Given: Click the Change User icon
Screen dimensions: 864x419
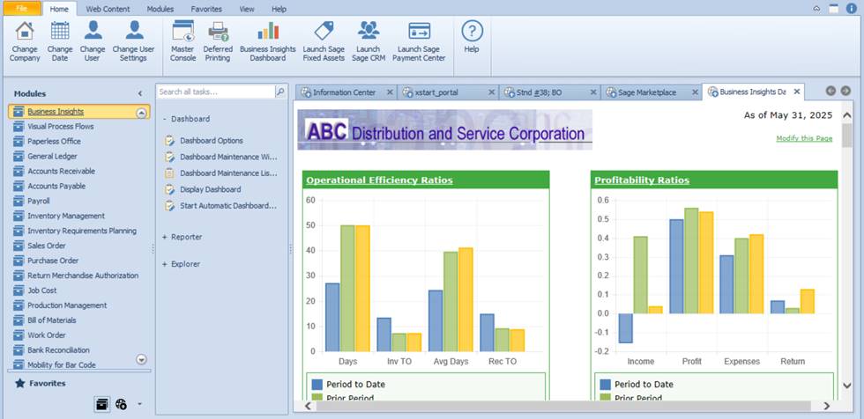Looking at the screenshot, I should (x=92, y=41).
